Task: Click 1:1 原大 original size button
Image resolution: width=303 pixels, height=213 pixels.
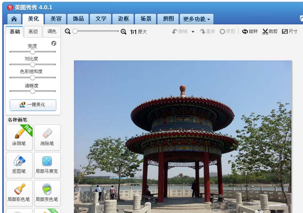Action: click(x=139, y=32)
